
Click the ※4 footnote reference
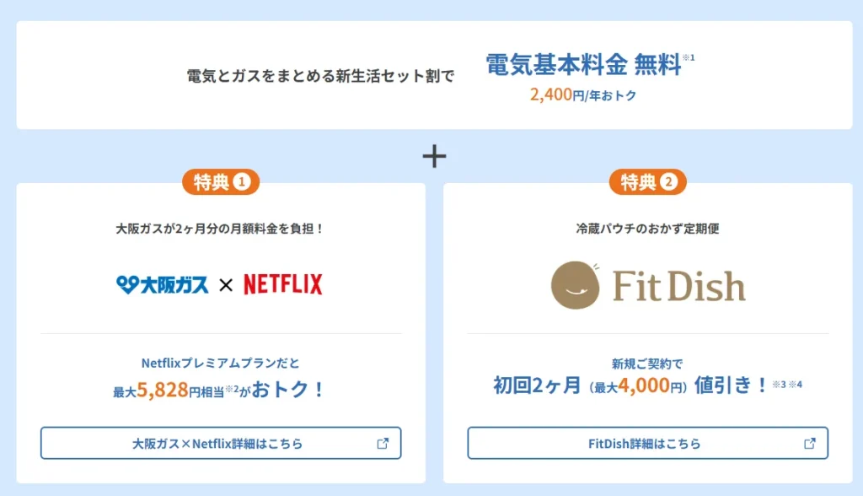[796, 382]
